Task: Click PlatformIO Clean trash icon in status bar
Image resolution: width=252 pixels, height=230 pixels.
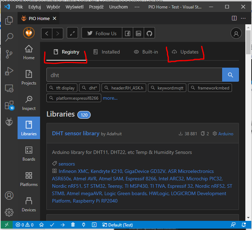Action: click(x=73, y=225)
